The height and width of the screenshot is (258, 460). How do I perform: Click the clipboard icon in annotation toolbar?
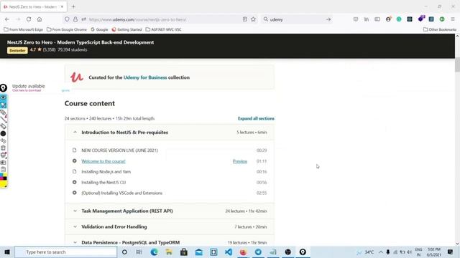[3, 169]
